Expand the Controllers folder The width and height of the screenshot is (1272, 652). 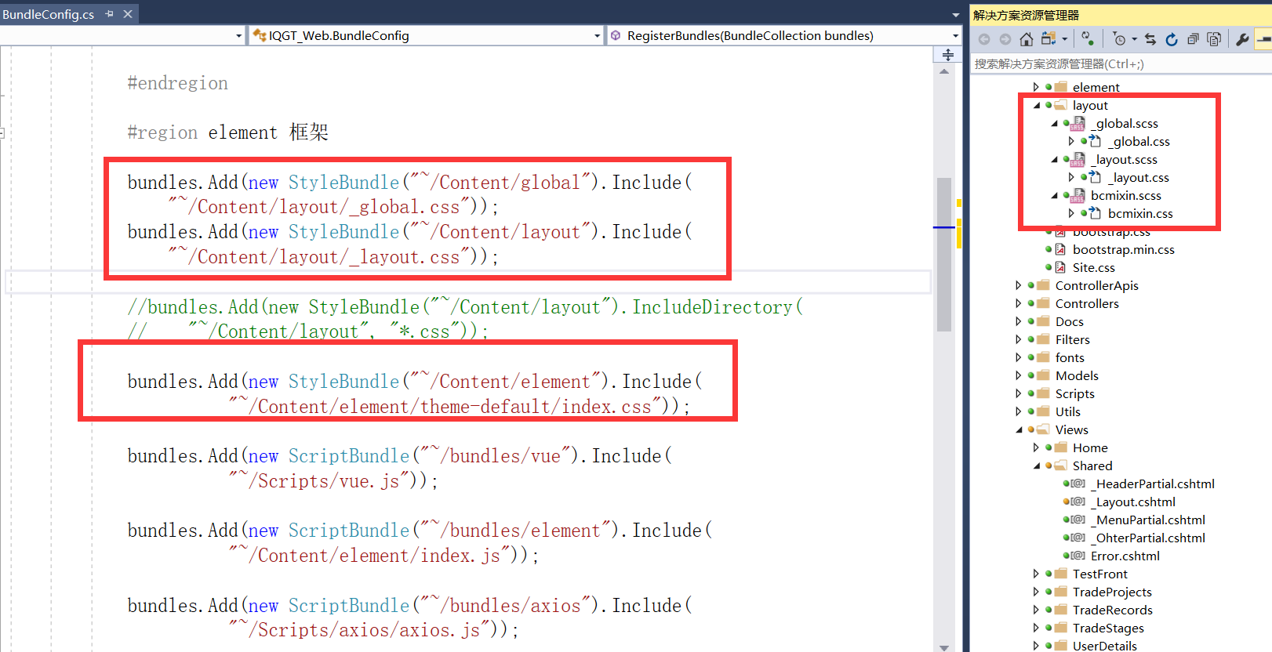coord(1018,303)
